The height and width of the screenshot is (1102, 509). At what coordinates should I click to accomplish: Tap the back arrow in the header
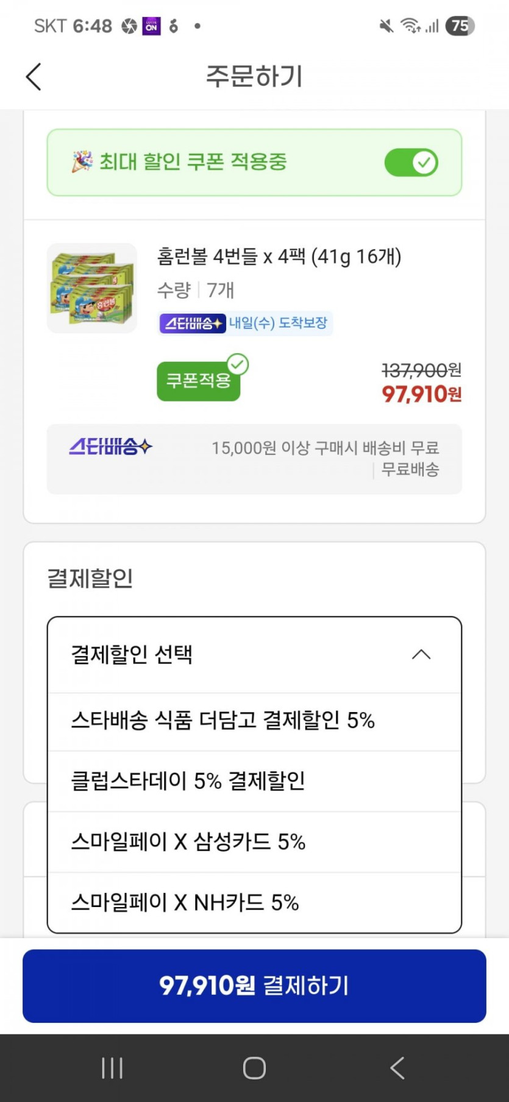pos(34,77)
